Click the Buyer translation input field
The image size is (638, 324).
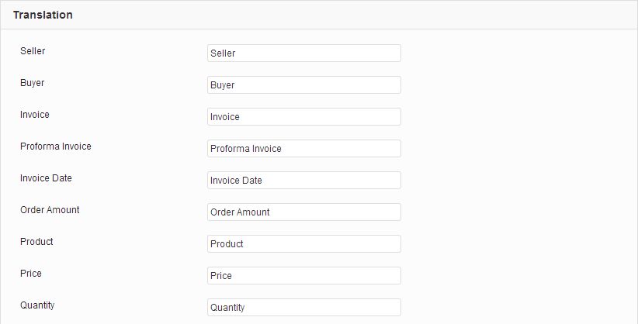tap(304, 85)
